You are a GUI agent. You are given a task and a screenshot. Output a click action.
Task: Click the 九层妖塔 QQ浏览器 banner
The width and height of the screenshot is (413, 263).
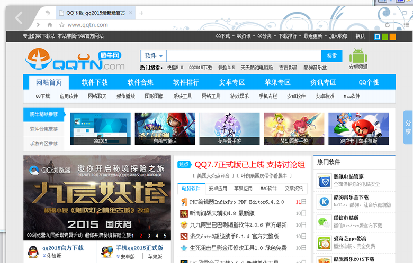(x=97, y=198)
